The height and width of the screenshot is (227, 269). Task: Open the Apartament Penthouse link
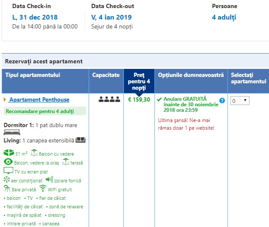click(39, 100)
